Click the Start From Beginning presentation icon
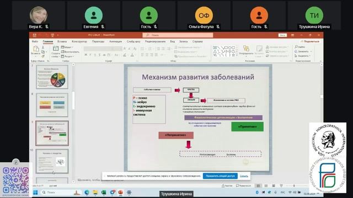 pyautogui.click(x=52, y=35)
